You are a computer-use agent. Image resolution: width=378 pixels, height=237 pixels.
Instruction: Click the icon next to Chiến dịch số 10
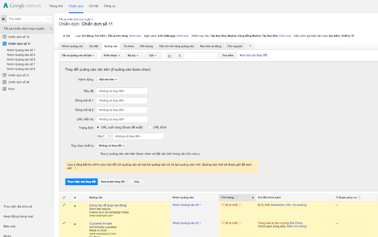[x=4, y=37]
